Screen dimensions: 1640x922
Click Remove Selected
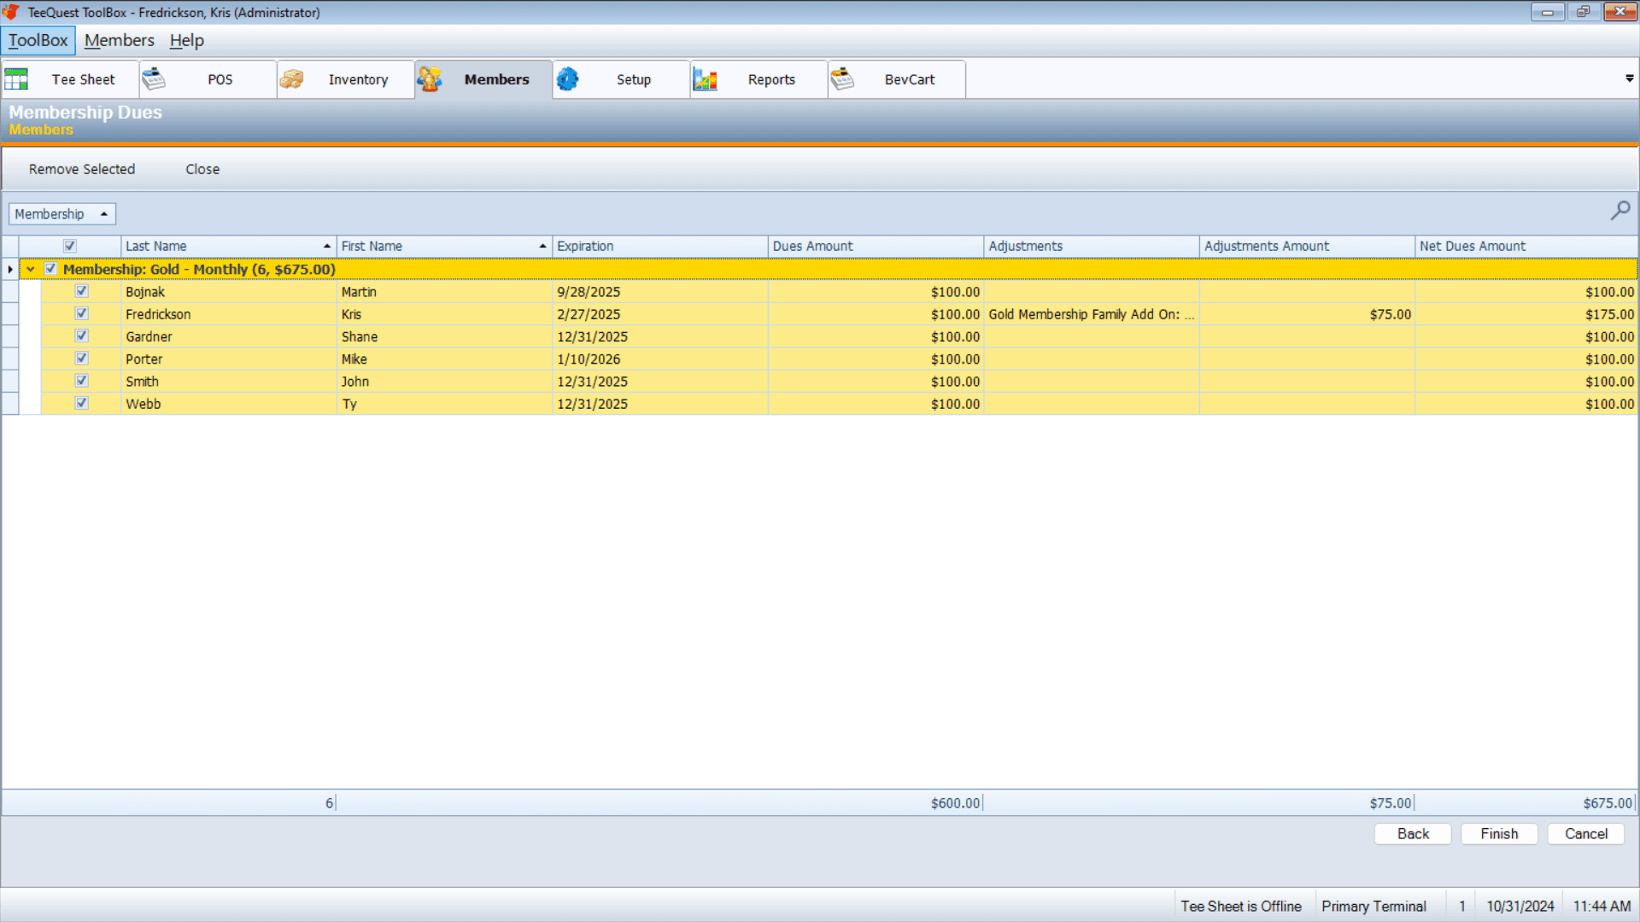click(x=82, y=169)
